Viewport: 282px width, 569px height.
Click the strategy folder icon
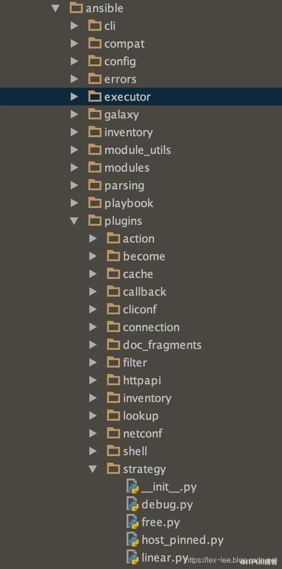(x=114, y=468)
